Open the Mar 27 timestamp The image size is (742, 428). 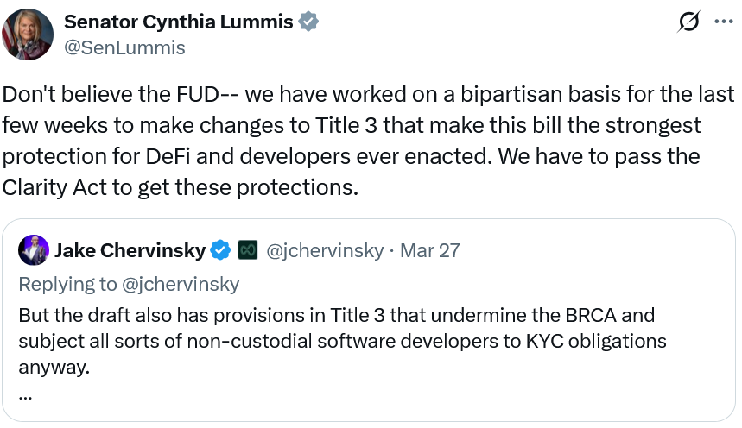click(430, 251)
